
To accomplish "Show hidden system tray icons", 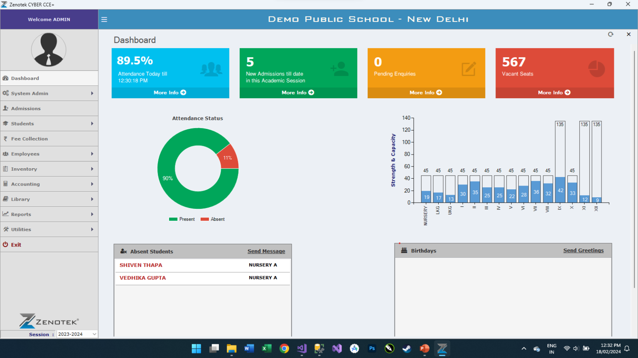I will pos(524,348).
